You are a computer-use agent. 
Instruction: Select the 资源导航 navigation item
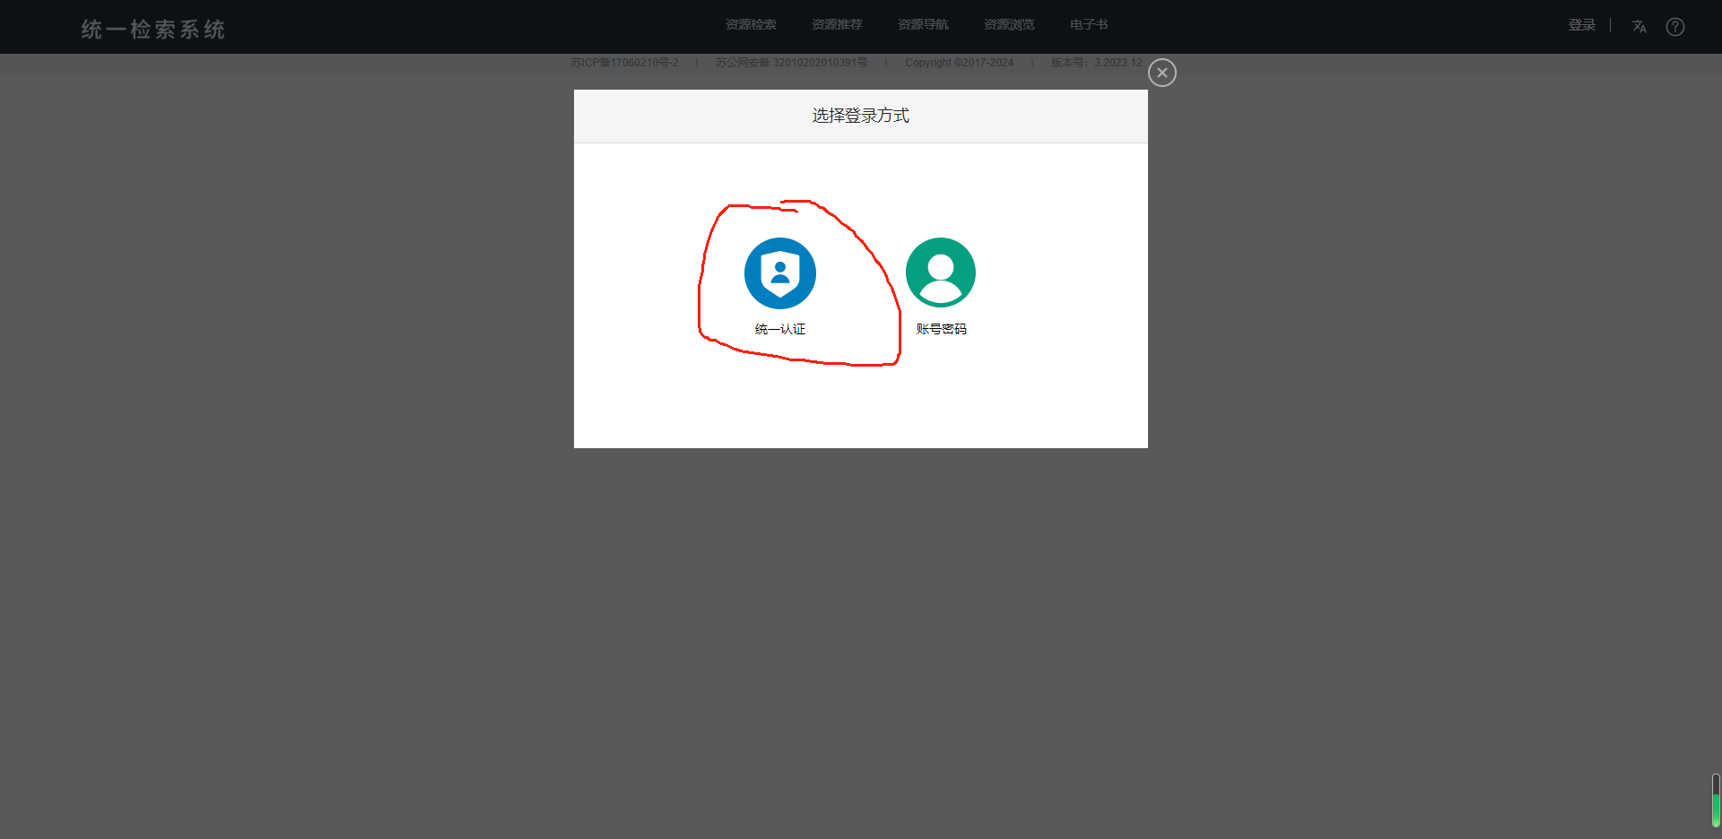923,25
